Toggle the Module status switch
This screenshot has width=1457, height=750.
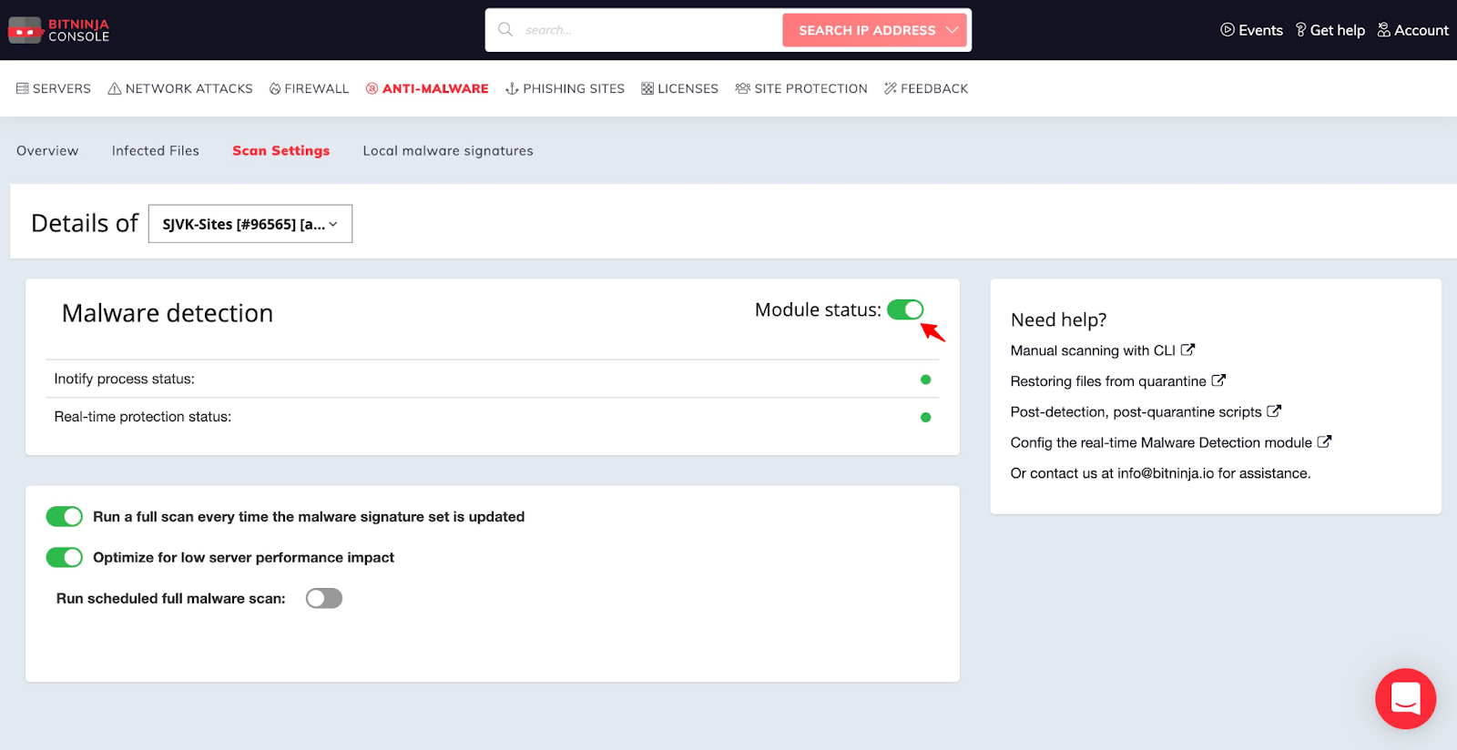click(x=905, y=309)
